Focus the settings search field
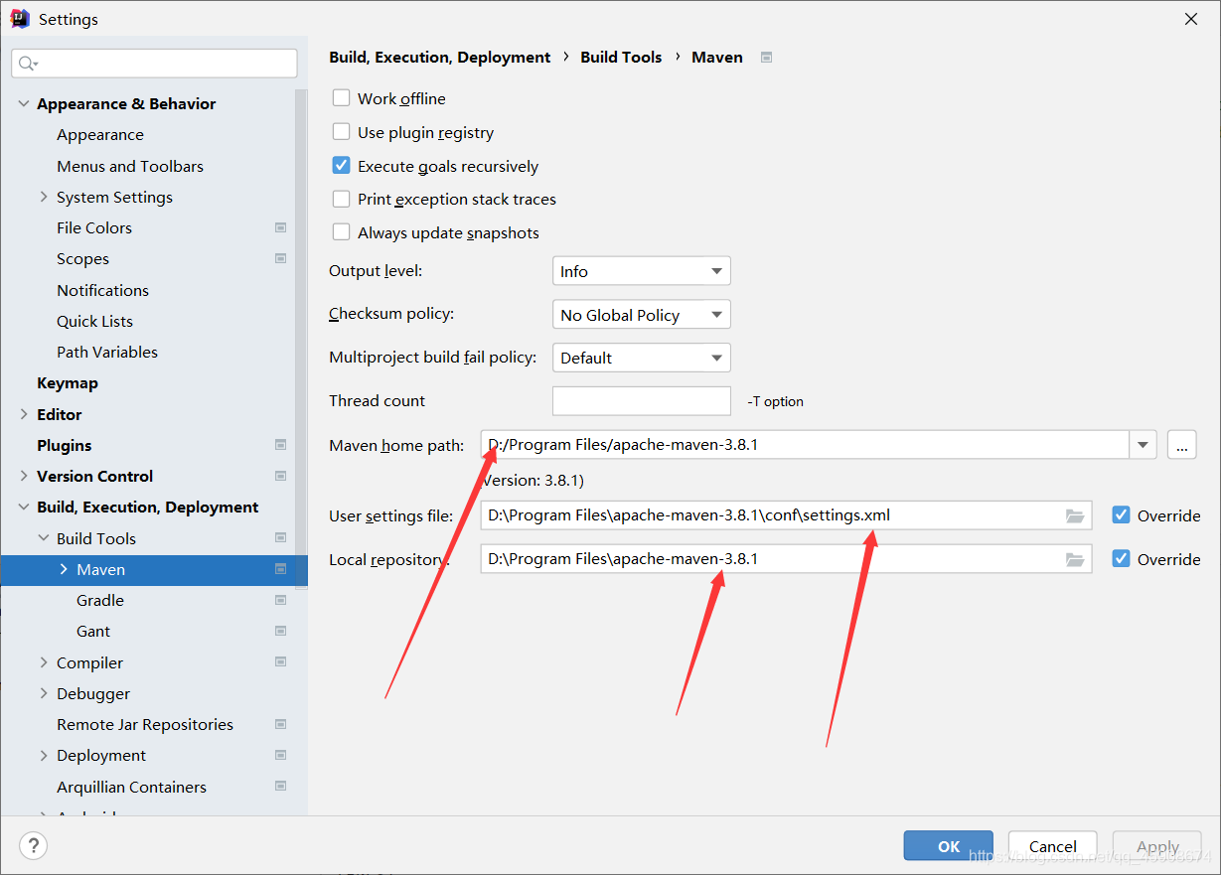This screenshot has height=875, width=1221. (154, 64)
